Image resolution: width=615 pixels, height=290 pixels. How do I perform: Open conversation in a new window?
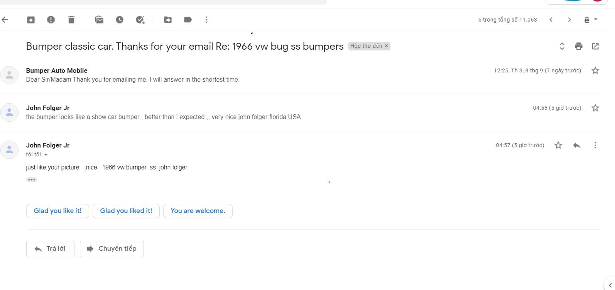point(595,46)
